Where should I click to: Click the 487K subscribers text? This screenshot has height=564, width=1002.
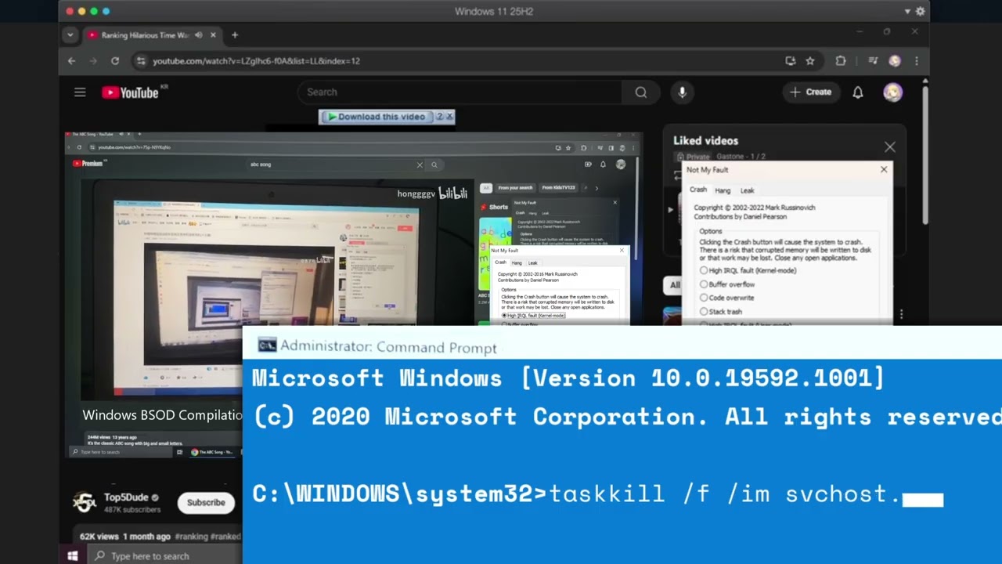pyautogui.click(x=132, y=510)
